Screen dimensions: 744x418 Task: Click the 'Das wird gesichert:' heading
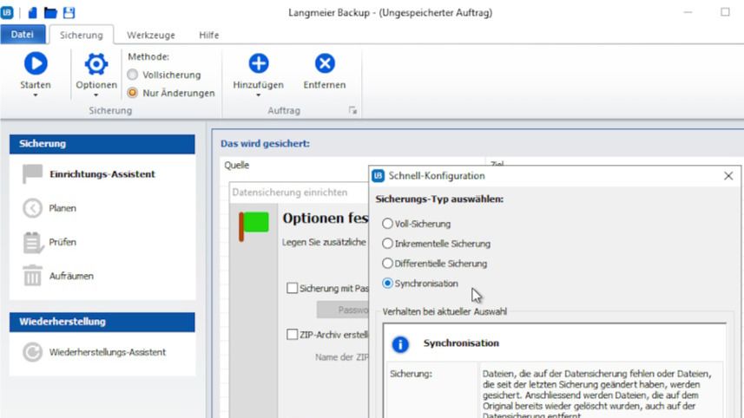[x=265, y=144]
